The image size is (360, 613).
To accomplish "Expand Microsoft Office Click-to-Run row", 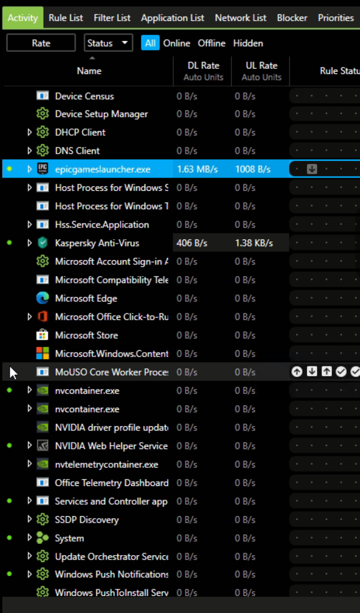I will [29, 316].
